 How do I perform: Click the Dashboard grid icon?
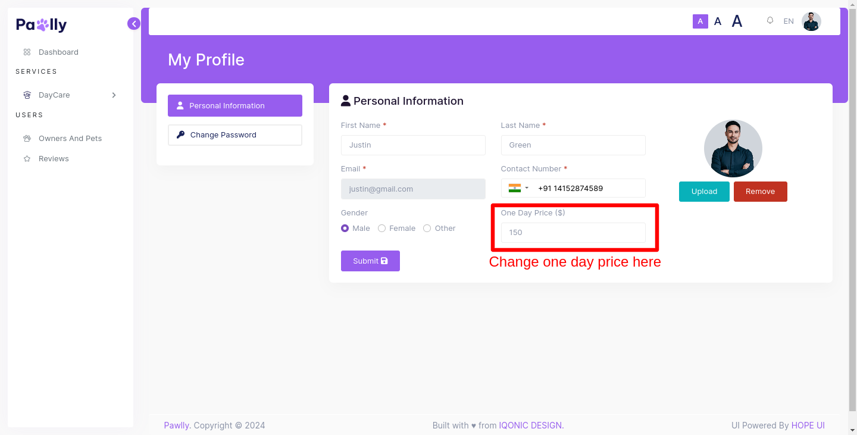[27, 52]
